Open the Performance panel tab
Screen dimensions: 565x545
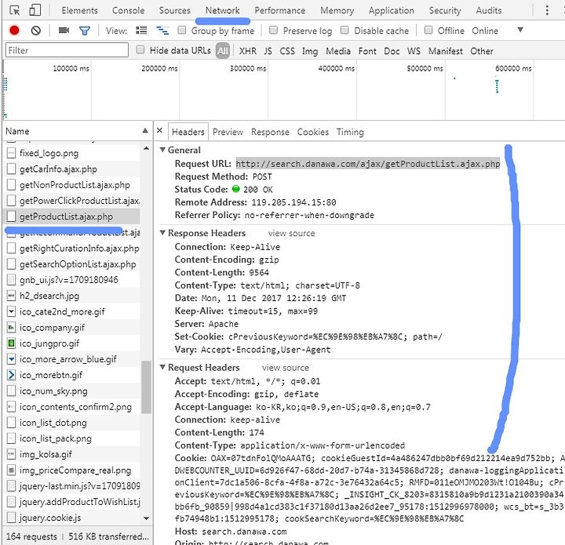280,10
